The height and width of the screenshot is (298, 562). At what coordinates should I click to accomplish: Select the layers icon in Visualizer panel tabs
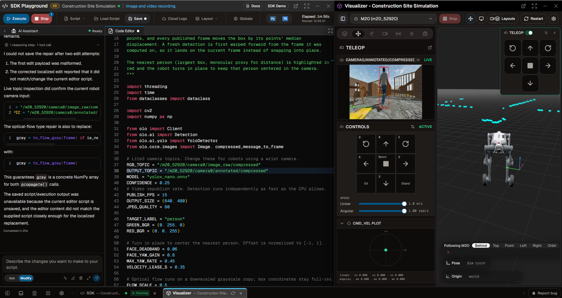tap(345, 34)
